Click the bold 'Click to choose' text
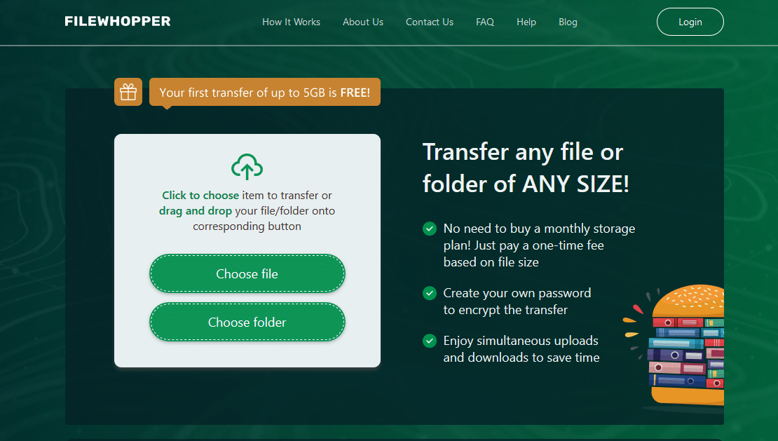 (200, 196)
